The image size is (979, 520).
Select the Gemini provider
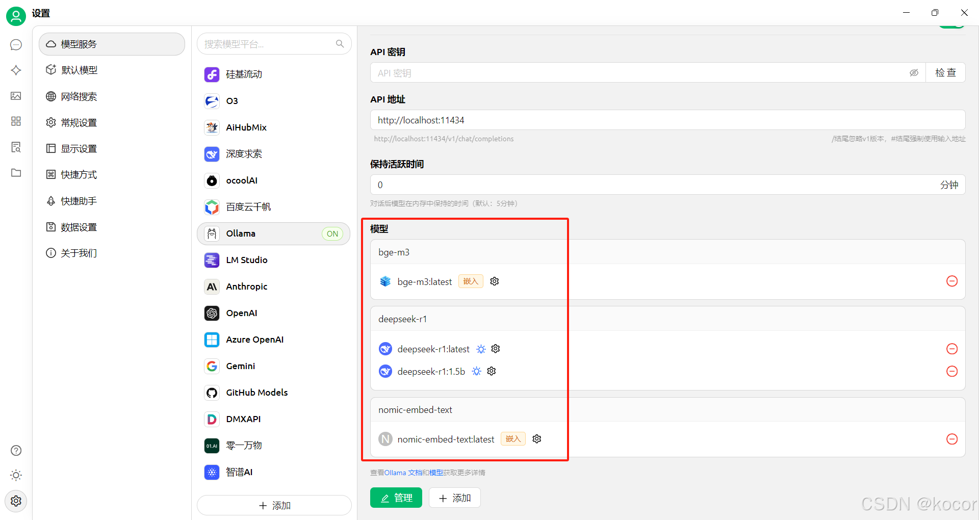274,366
